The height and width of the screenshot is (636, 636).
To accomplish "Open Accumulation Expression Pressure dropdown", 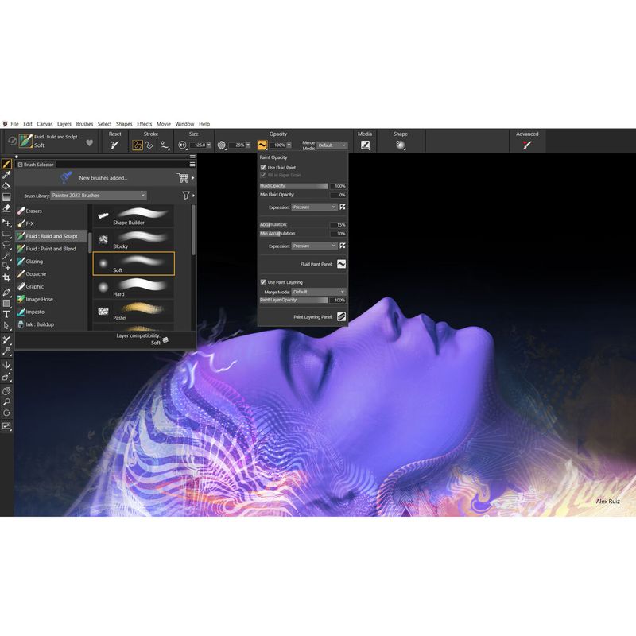I will tap(314, 246).
